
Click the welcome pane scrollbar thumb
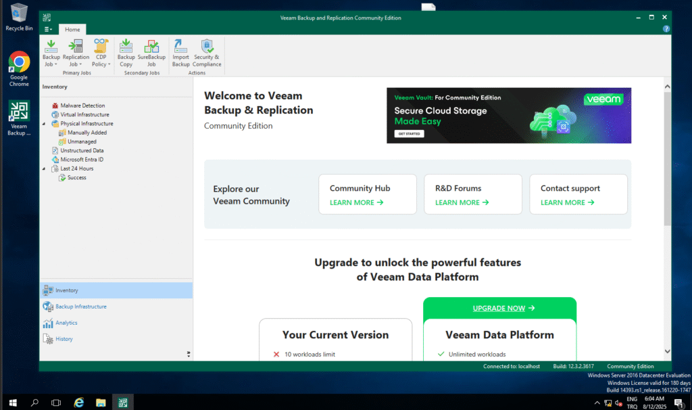(x=667, y=159)
